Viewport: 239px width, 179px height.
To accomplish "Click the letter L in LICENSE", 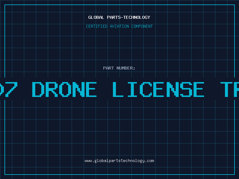I will pyautogui.click(x=118, y=89).
